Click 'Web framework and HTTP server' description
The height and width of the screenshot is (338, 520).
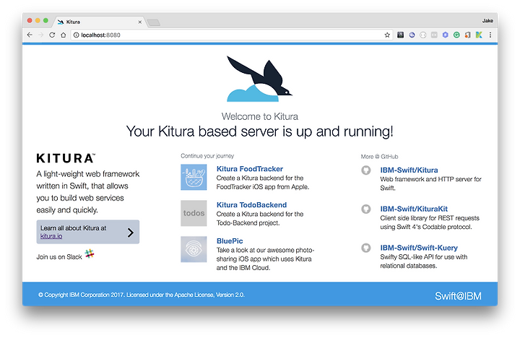(430, 183)
